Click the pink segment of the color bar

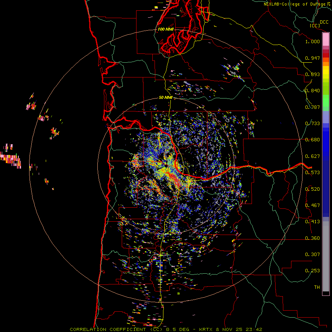(326, 39)
